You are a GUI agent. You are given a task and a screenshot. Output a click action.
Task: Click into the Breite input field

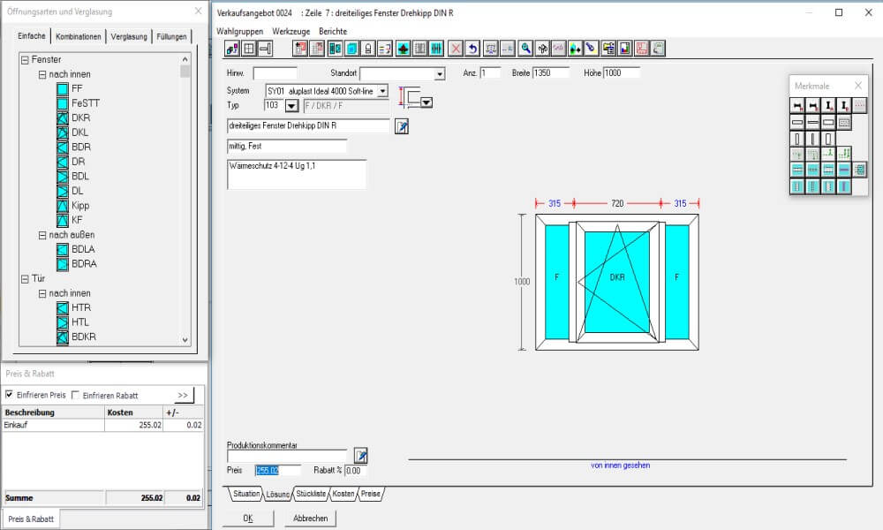pyautogui.click(x=551, y=73)
